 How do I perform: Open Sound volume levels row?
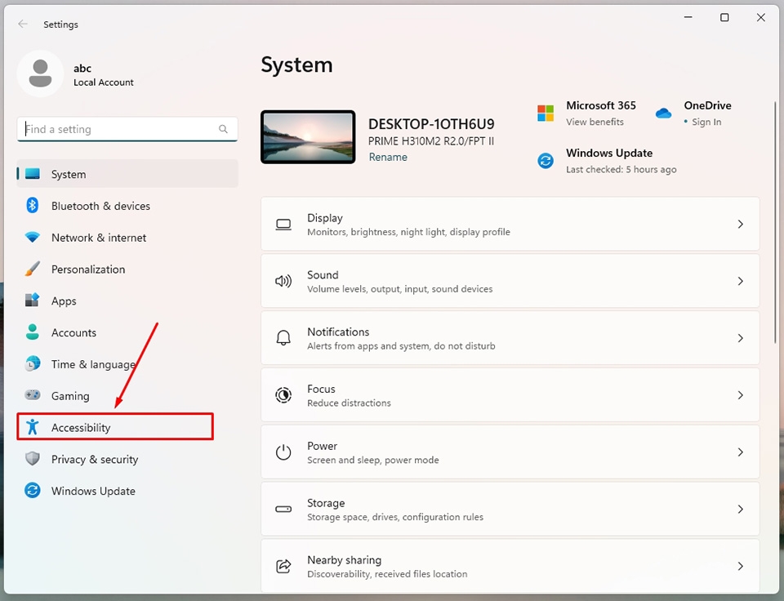pyautogui.click(x=510, y=281)
